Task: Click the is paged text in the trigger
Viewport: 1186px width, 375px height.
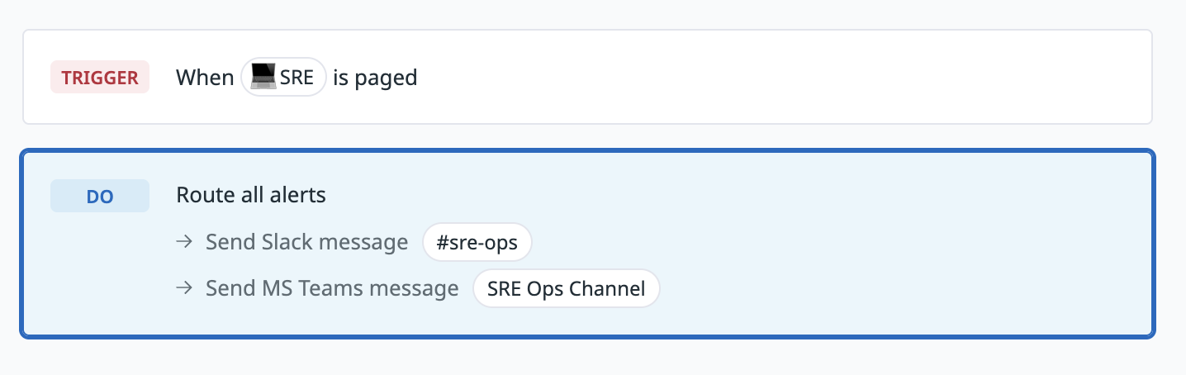Action: tap(375, 78)
